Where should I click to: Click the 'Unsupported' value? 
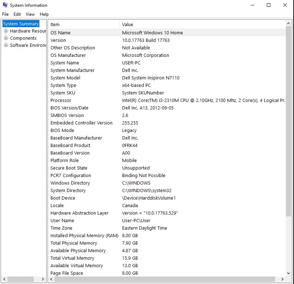pyautogui.click(x=136, y=168)
